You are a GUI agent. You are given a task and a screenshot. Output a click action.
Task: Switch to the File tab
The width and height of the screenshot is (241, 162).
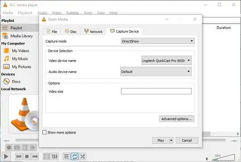pyautogui.click(x=52, y=32)
